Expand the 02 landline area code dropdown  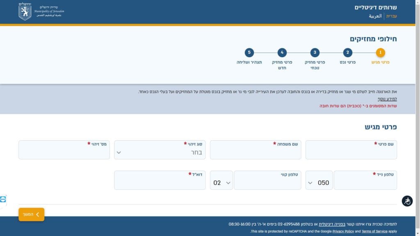click(221, 183)
